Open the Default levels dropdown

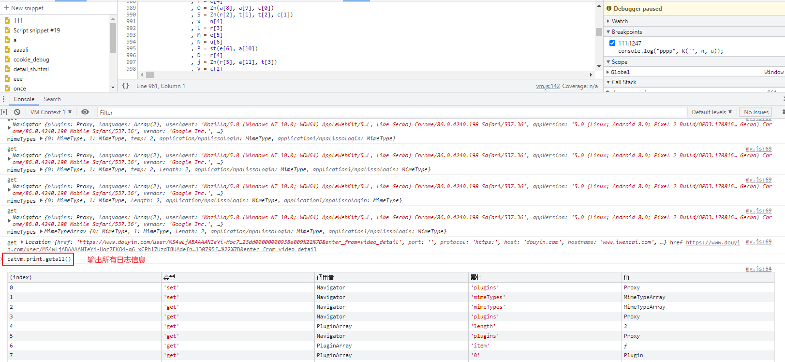click(x=711, y=112)
